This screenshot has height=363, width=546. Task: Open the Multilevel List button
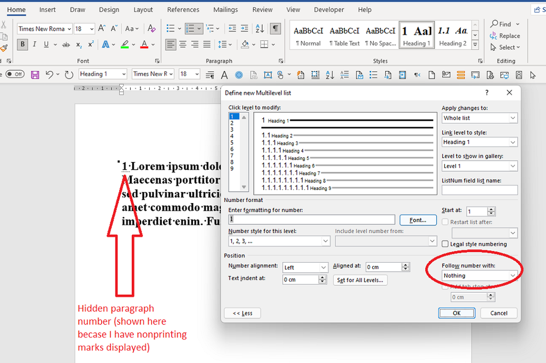click(x=210, y=28)
